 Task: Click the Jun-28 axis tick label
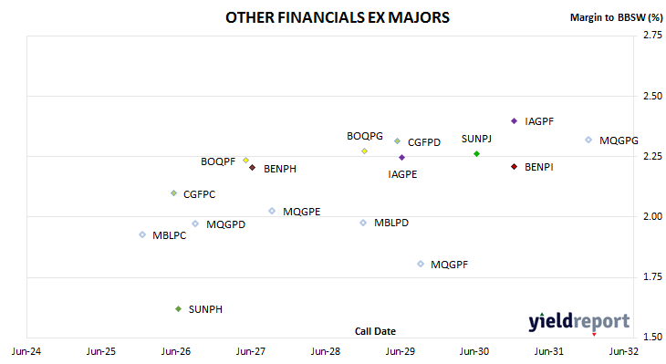tap(326, 351)
